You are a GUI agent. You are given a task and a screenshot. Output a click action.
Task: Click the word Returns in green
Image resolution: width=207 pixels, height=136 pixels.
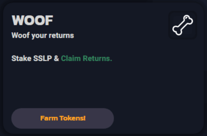point(98,58)
